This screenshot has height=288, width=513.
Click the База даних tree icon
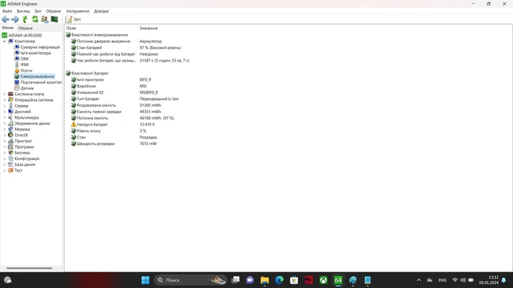(11, 164)
